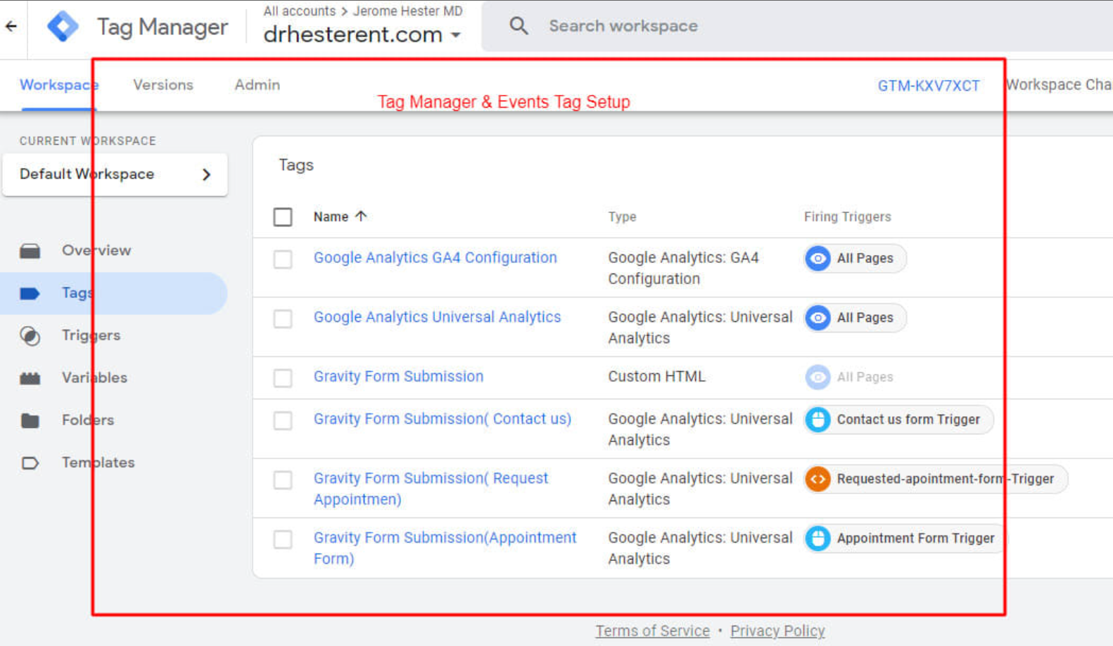Toggle the select-all tags checkbox
1113x646 pixels.
point(283,217)
